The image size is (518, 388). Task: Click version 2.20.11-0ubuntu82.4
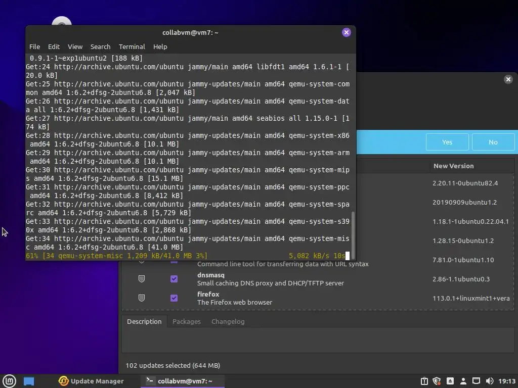click(x=465, y=183)
